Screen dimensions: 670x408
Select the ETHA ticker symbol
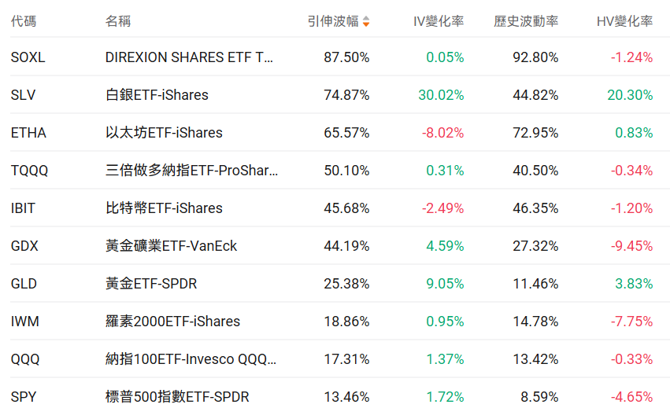pos(28,133)
